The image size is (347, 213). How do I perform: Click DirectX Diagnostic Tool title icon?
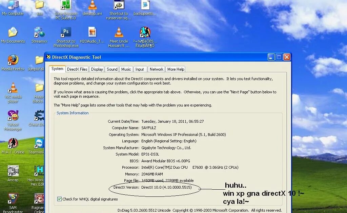click(x=48, y=57)
